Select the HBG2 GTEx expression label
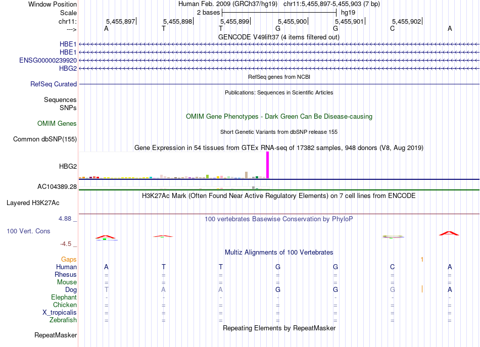The width and height of the screenshot is (480, 347). coord(68,166)
